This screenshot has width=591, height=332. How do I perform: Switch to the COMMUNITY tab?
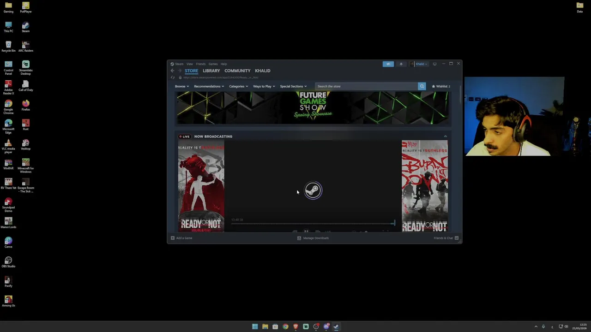pos(237,71)
